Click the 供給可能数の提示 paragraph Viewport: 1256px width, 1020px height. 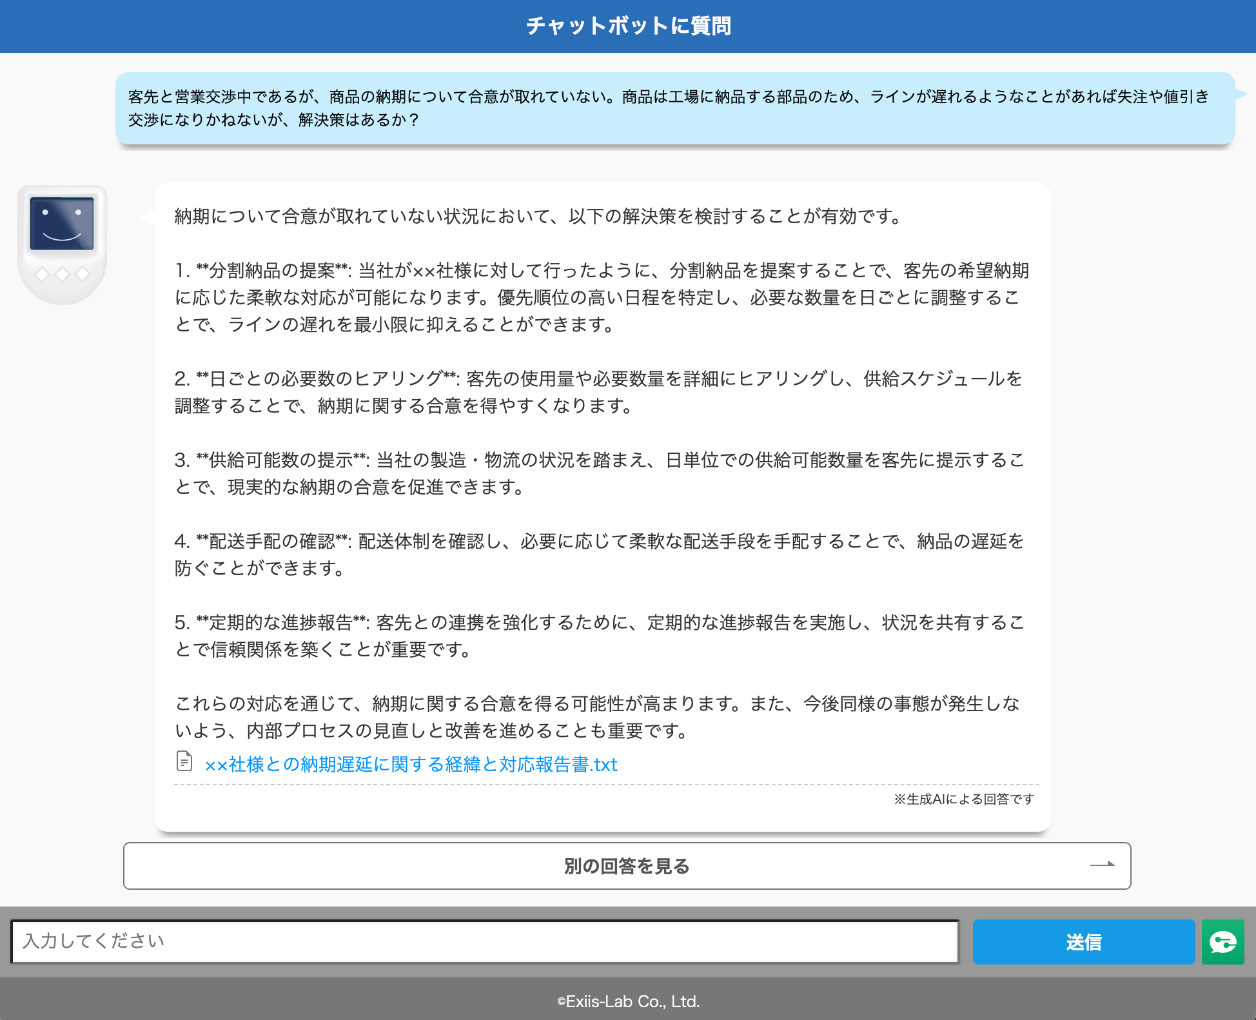(x=601, y=473)
